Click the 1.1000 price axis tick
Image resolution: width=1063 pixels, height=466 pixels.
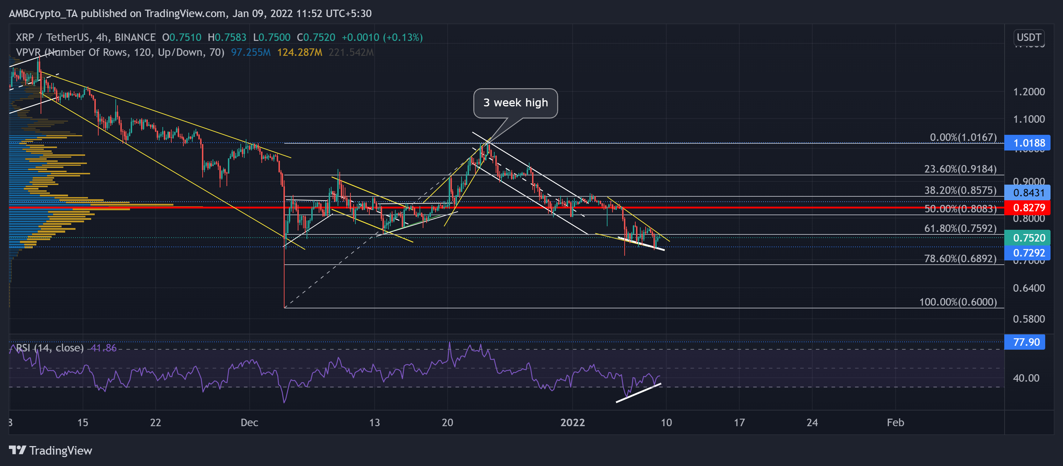1029,119
